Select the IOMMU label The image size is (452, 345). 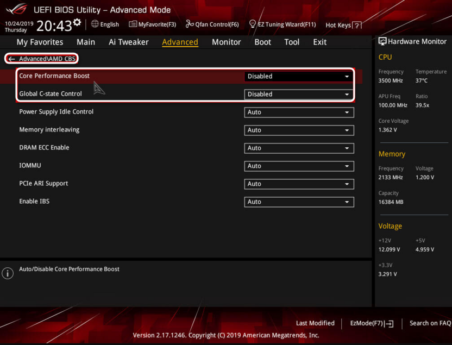tap(30, 166)
